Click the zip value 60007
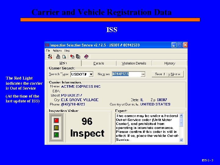 tap(162, 100)
